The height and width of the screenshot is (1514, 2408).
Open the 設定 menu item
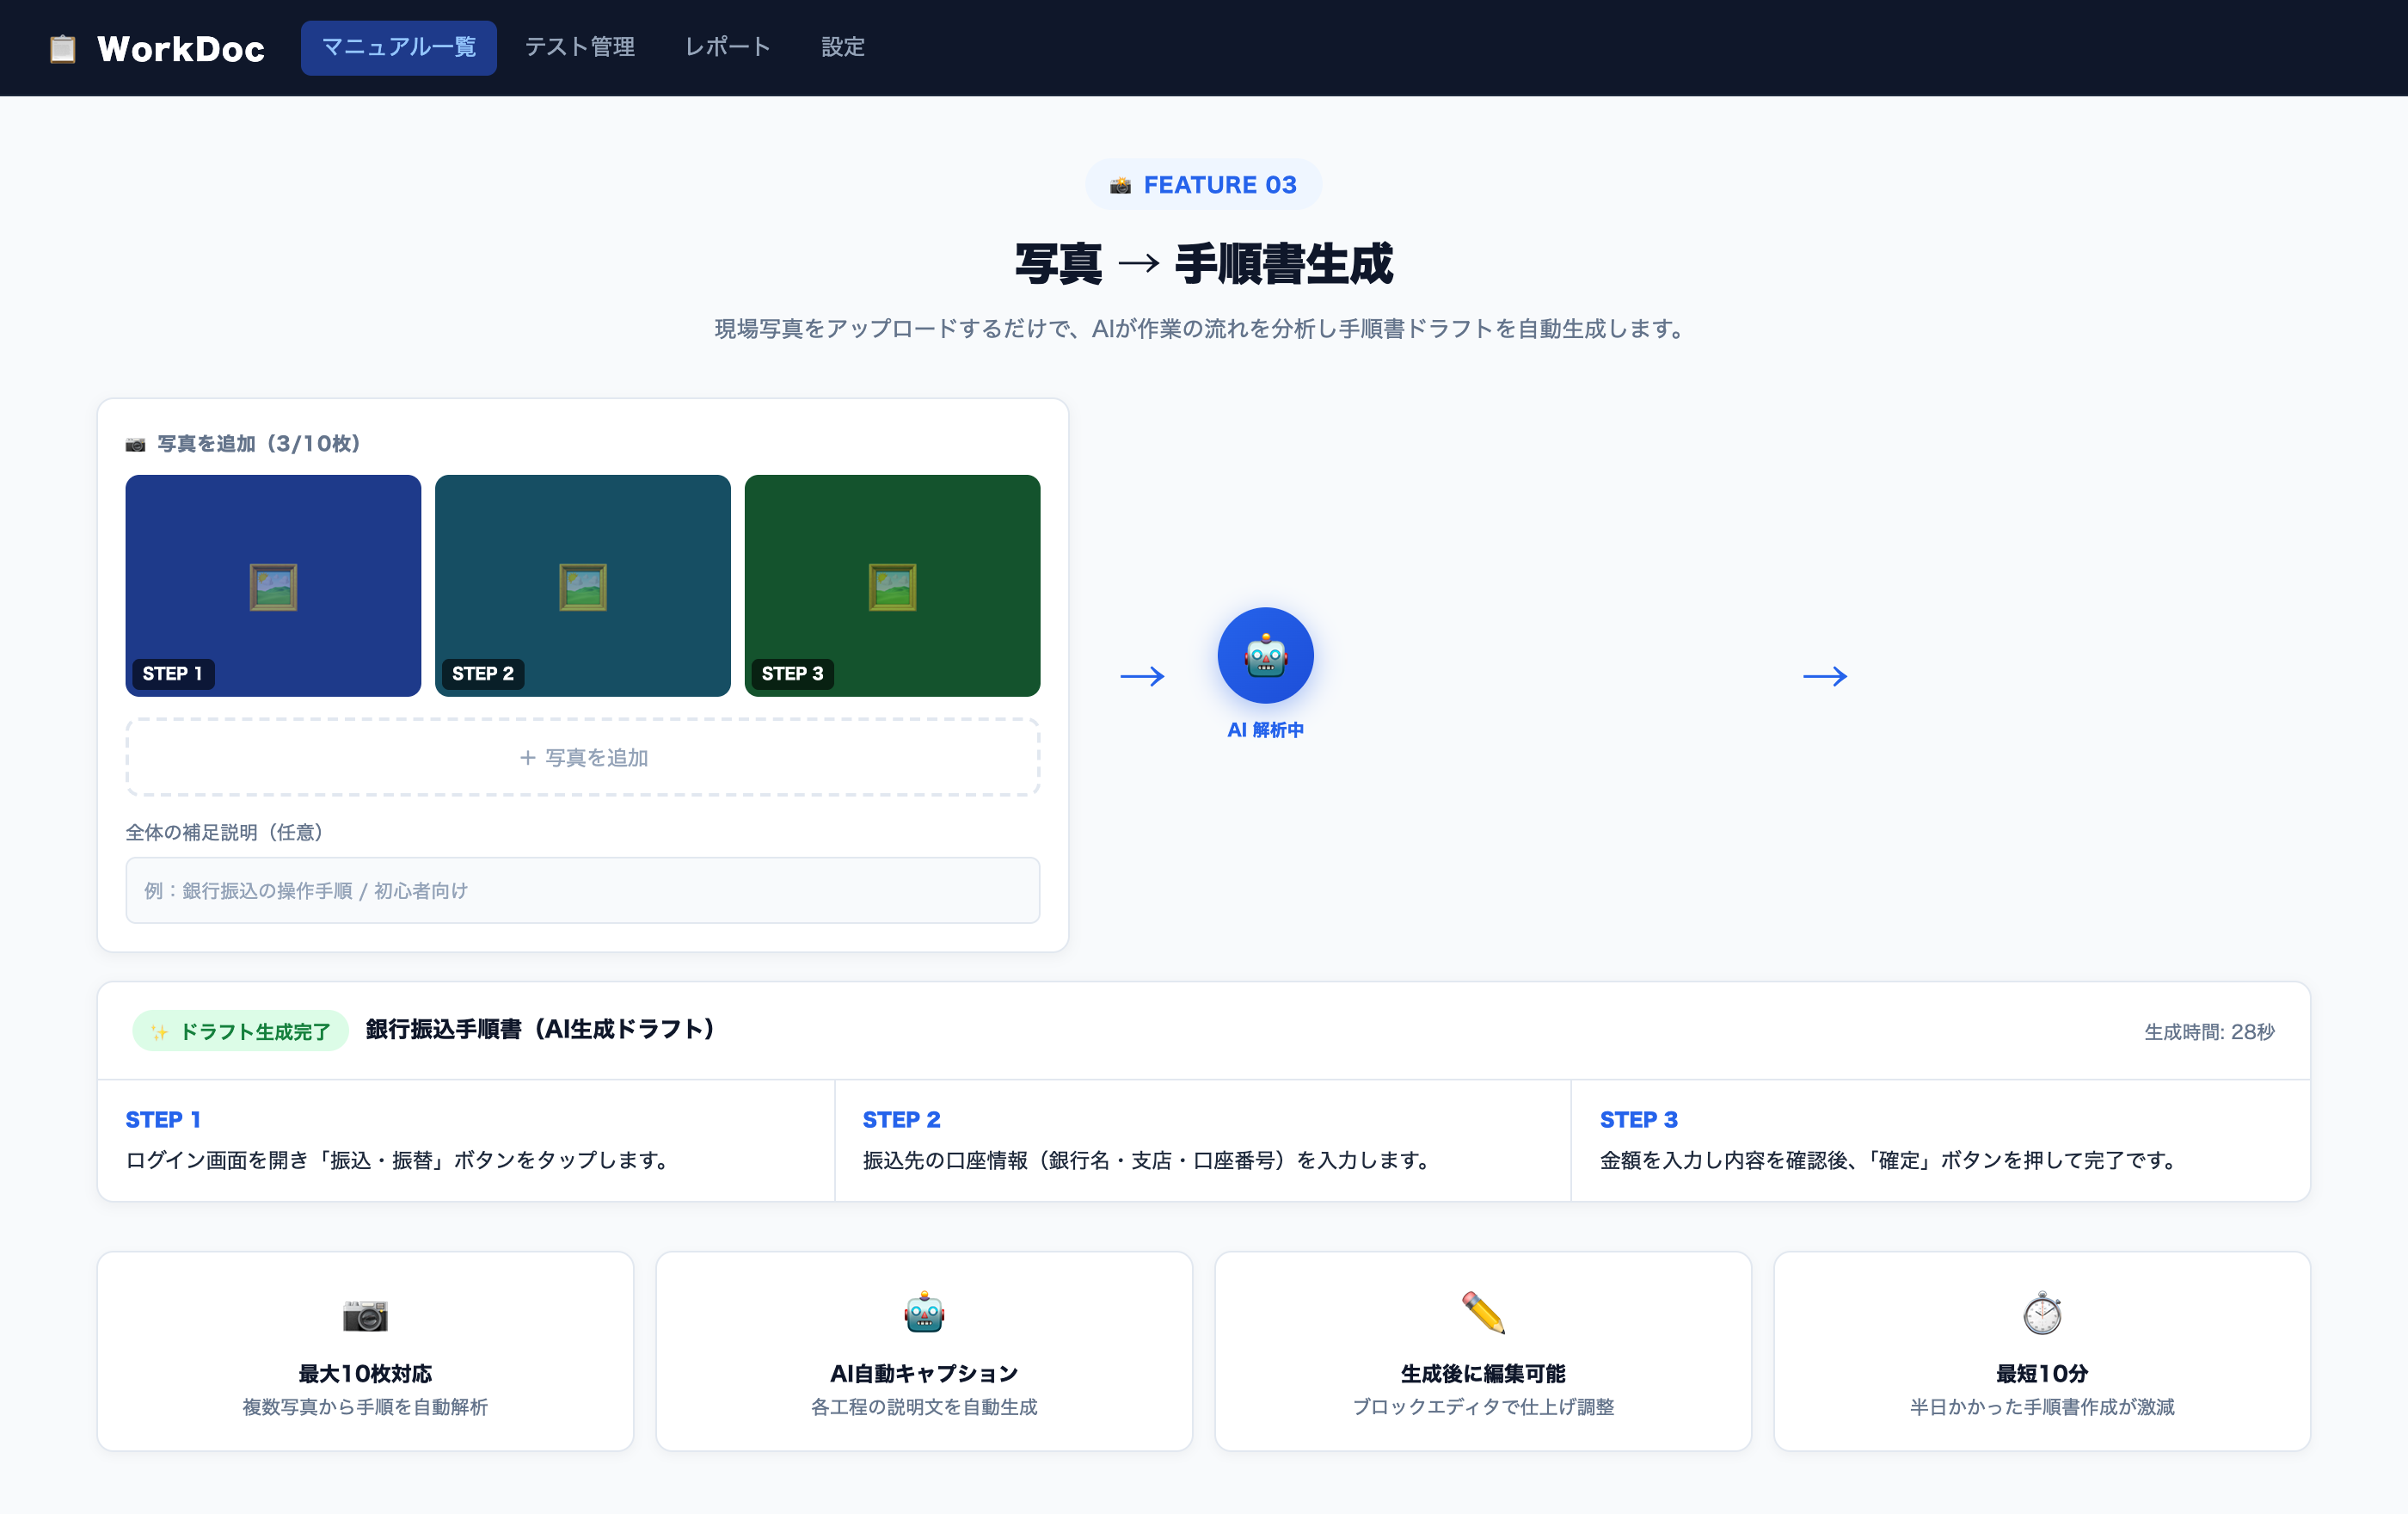coord(843,47)
